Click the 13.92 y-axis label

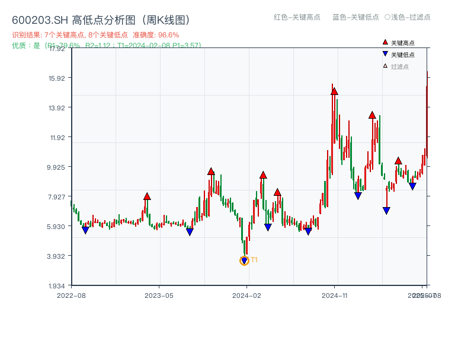tap(57, 108)
